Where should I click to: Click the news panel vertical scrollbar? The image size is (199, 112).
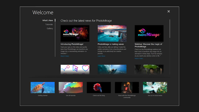click(170, 29)
